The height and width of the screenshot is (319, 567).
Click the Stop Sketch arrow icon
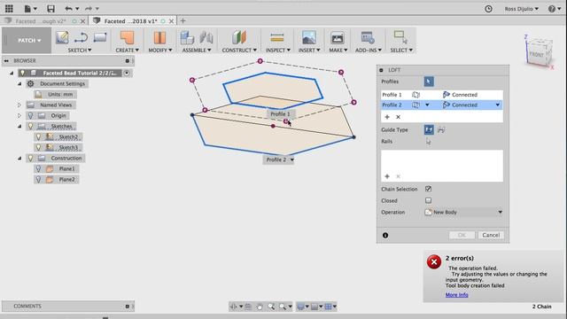(81, 37)
